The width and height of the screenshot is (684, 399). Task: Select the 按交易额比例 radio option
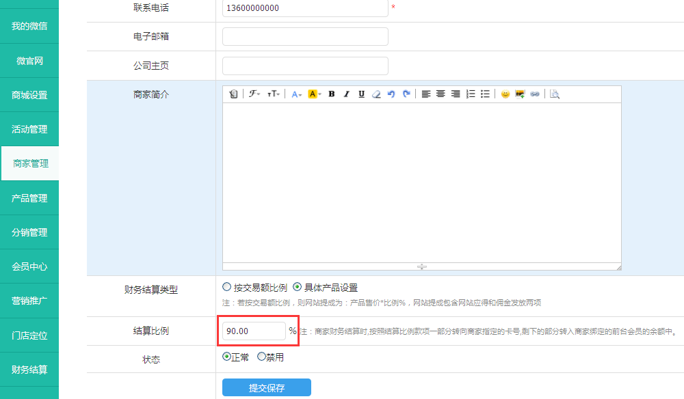click(227, 287)
